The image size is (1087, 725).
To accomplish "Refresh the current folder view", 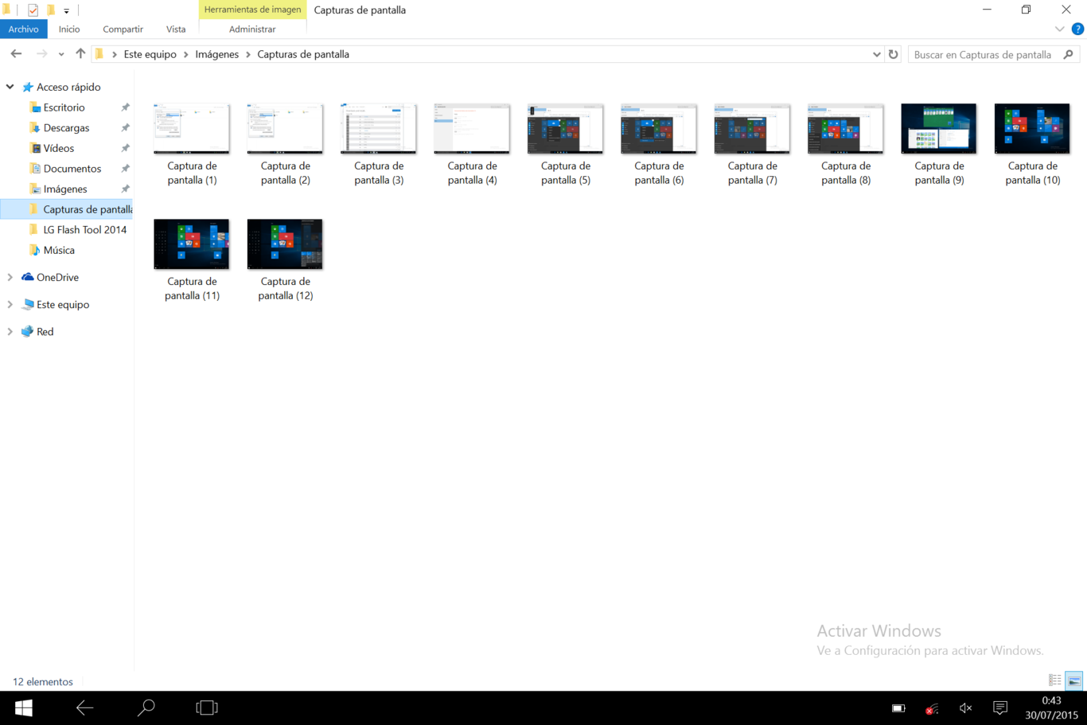I will pos(893,54).
